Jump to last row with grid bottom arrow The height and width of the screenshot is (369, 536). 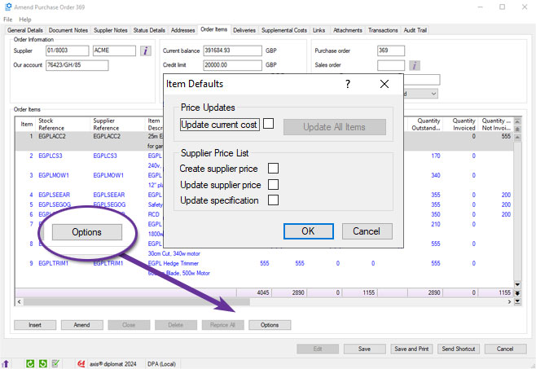tap(517, 301)
